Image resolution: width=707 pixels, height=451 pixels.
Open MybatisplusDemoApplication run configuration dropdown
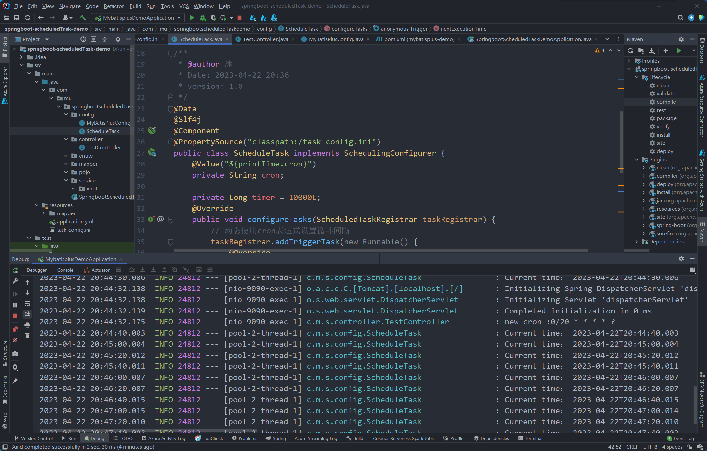click(x=138, y=18)
